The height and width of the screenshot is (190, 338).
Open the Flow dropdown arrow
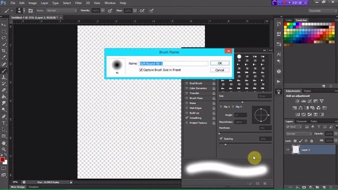pyautogui.click(x=135, y=11)
